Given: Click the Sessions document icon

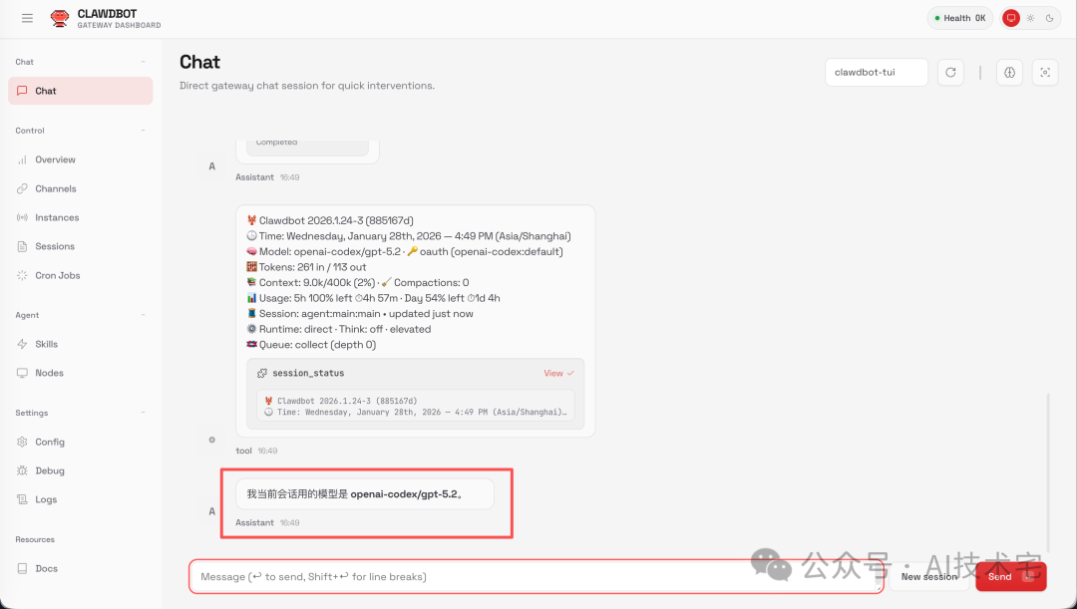Looking at the screenshot, I should point(22,246).
